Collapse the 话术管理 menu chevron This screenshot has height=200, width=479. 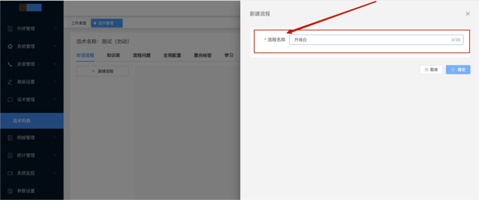coord(55,99)
